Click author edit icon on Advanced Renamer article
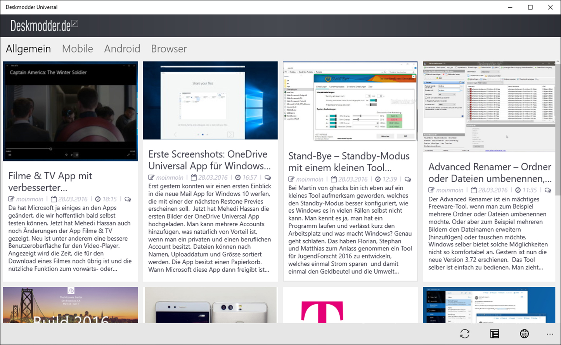 tap(431, 190)
